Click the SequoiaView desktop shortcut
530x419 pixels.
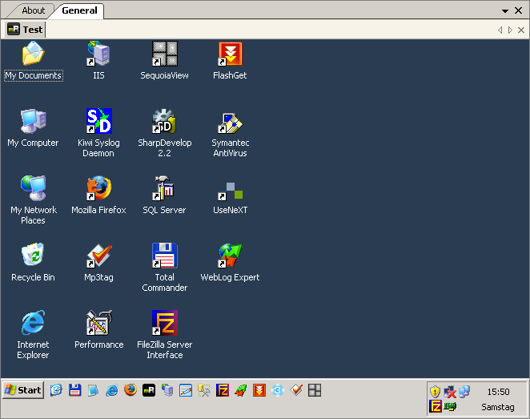pyautogui.click(x=164, y=61)
